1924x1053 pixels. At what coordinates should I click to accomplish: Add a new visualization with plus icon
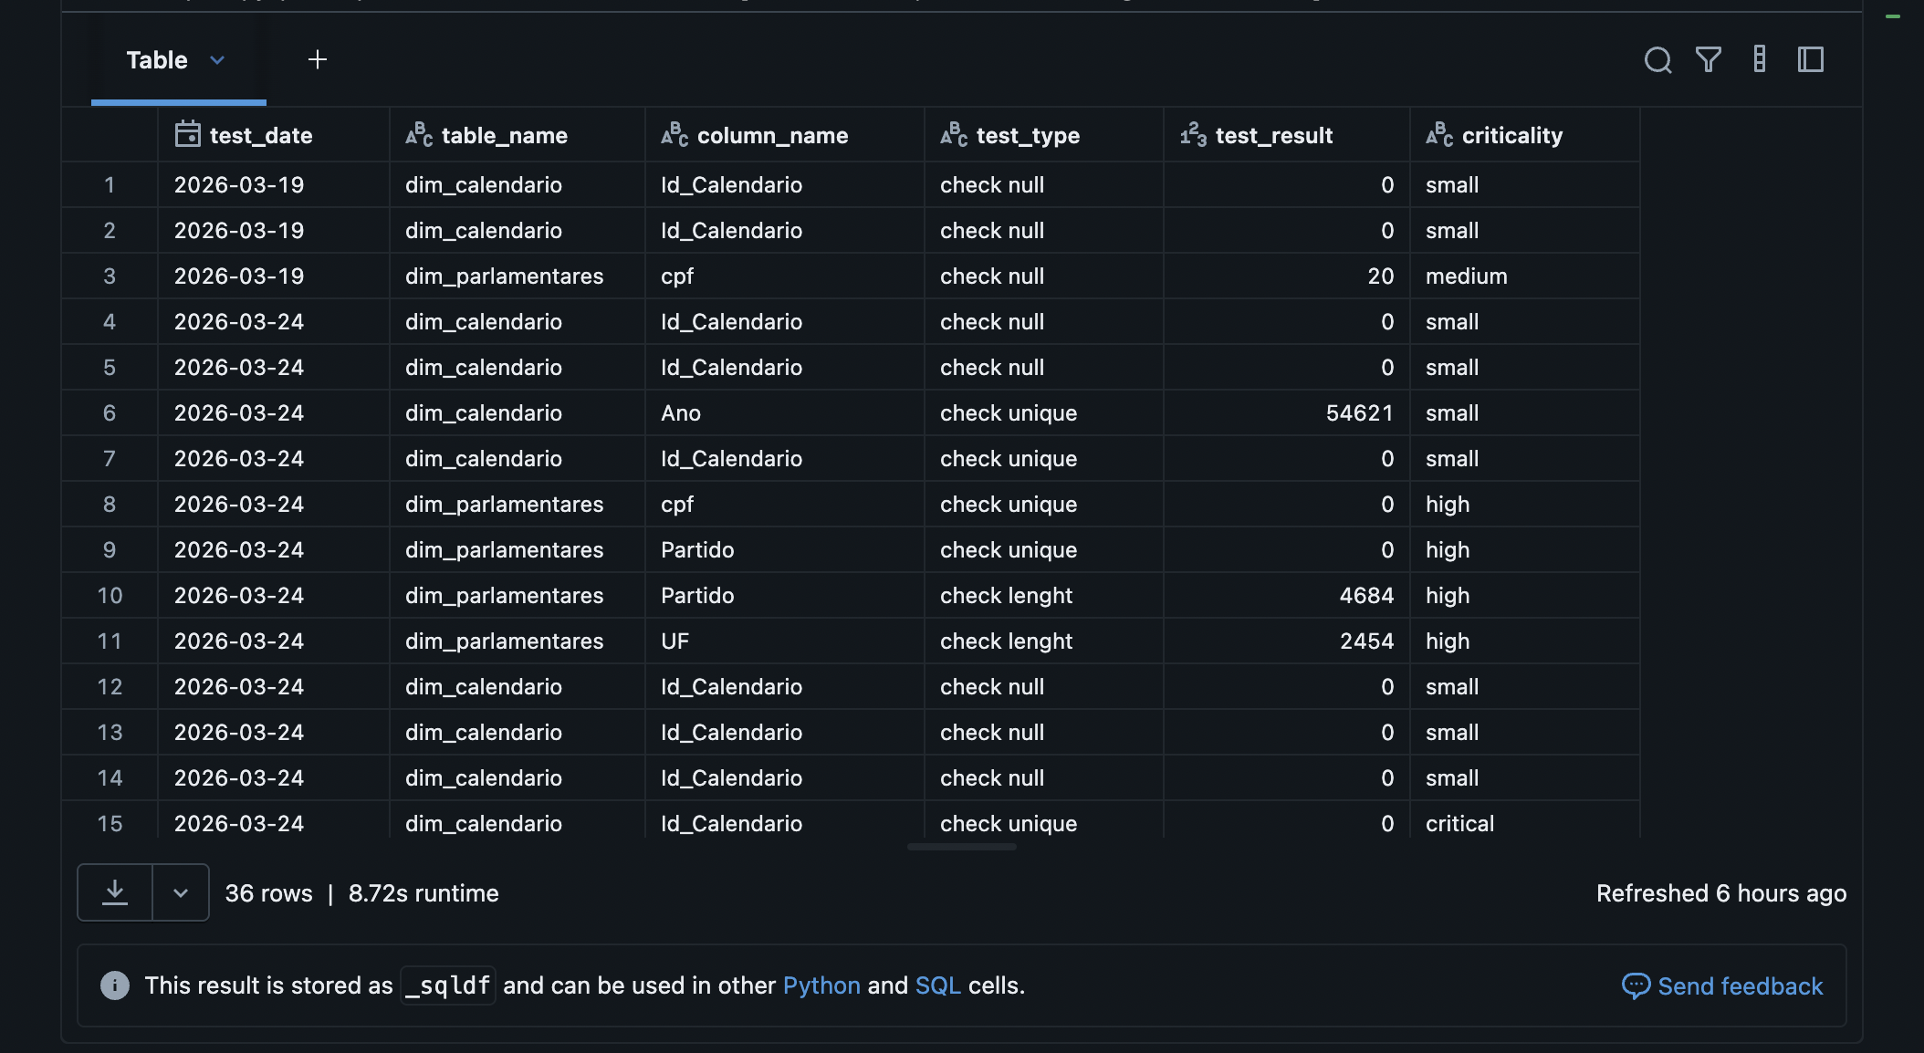(318, 60)
